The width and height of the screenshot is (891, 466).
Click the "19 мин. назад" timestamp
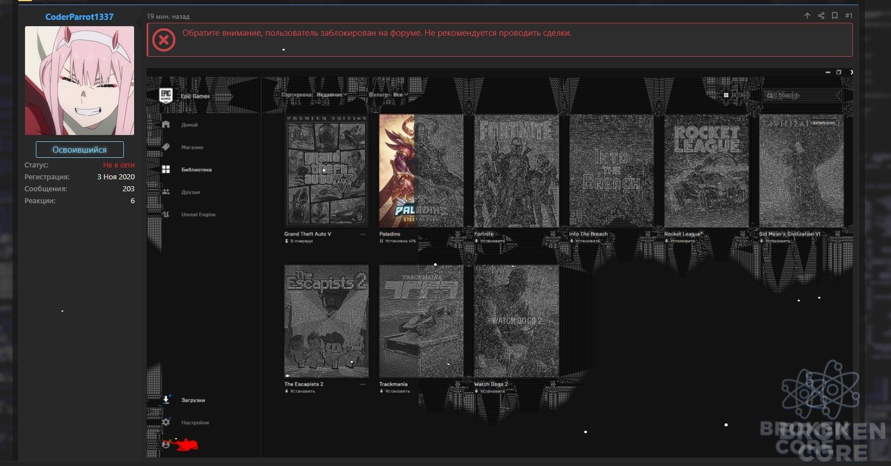click(x=168, y=16)
